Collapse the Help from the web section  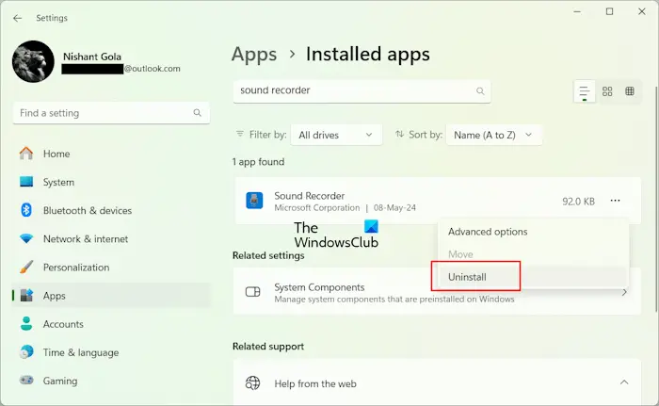pos(624,382)
